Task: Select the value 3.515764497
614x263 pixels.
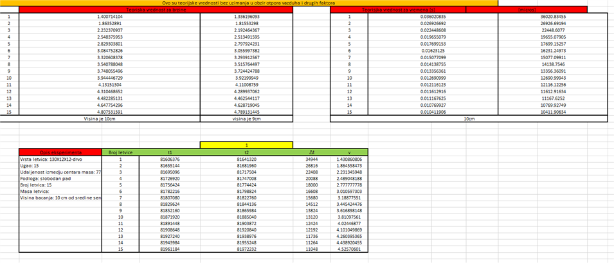Action: 246,64
